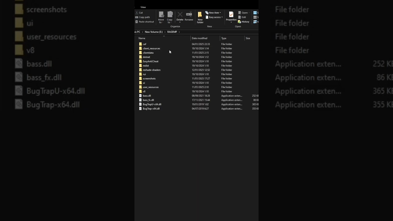Image resolution: width=393 pixels, height=221 pixels.
Task: Expand the New item dropdown
Action: click(213, 13)
